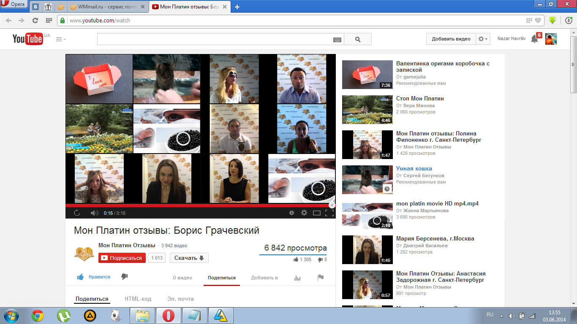
Task: Select the Поделиться tab next to О видео
Action: (222, 278)
